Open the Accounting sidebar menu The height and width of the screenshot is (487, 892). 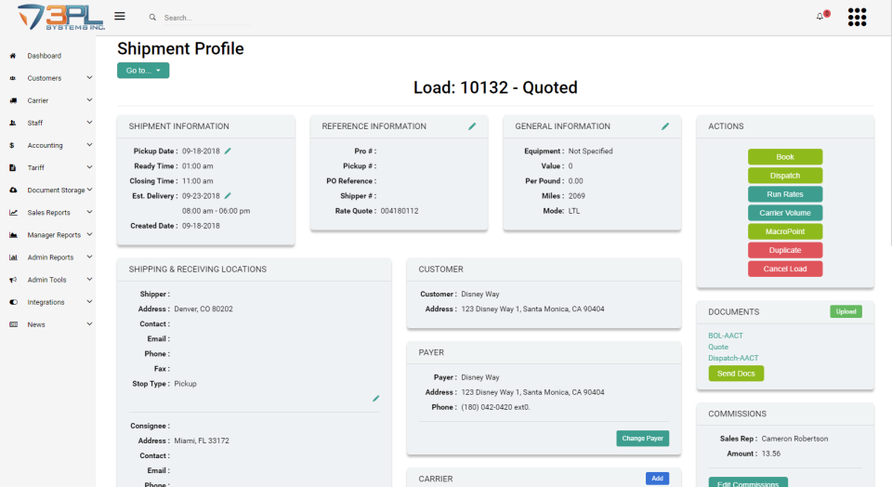click(45, 146)
